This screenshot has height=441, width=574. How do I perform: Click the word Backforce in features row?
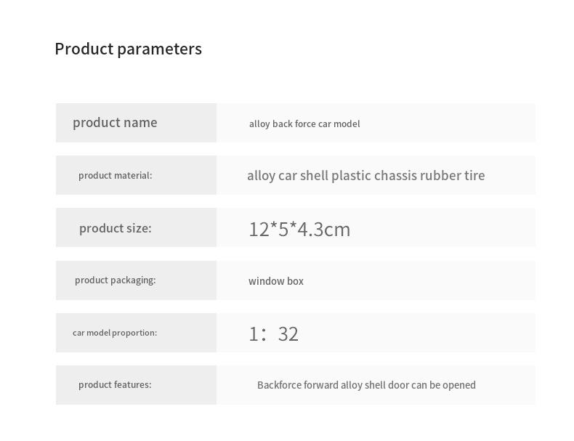click(x=279, y=385)
